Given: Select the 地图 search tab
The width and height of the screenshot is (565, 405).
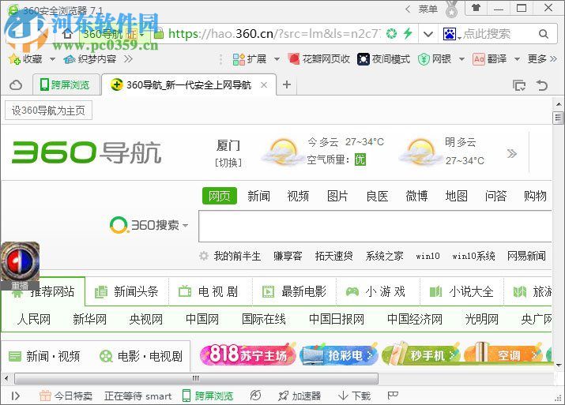Looking at the screenshot, I should pos(457,196).
